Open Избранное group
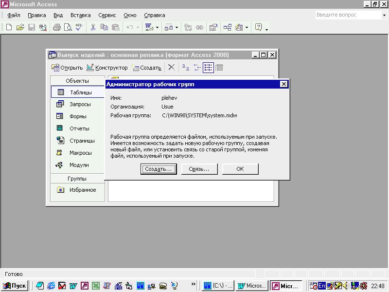Viewport: 389px width, 292px height. click(78, 190)
